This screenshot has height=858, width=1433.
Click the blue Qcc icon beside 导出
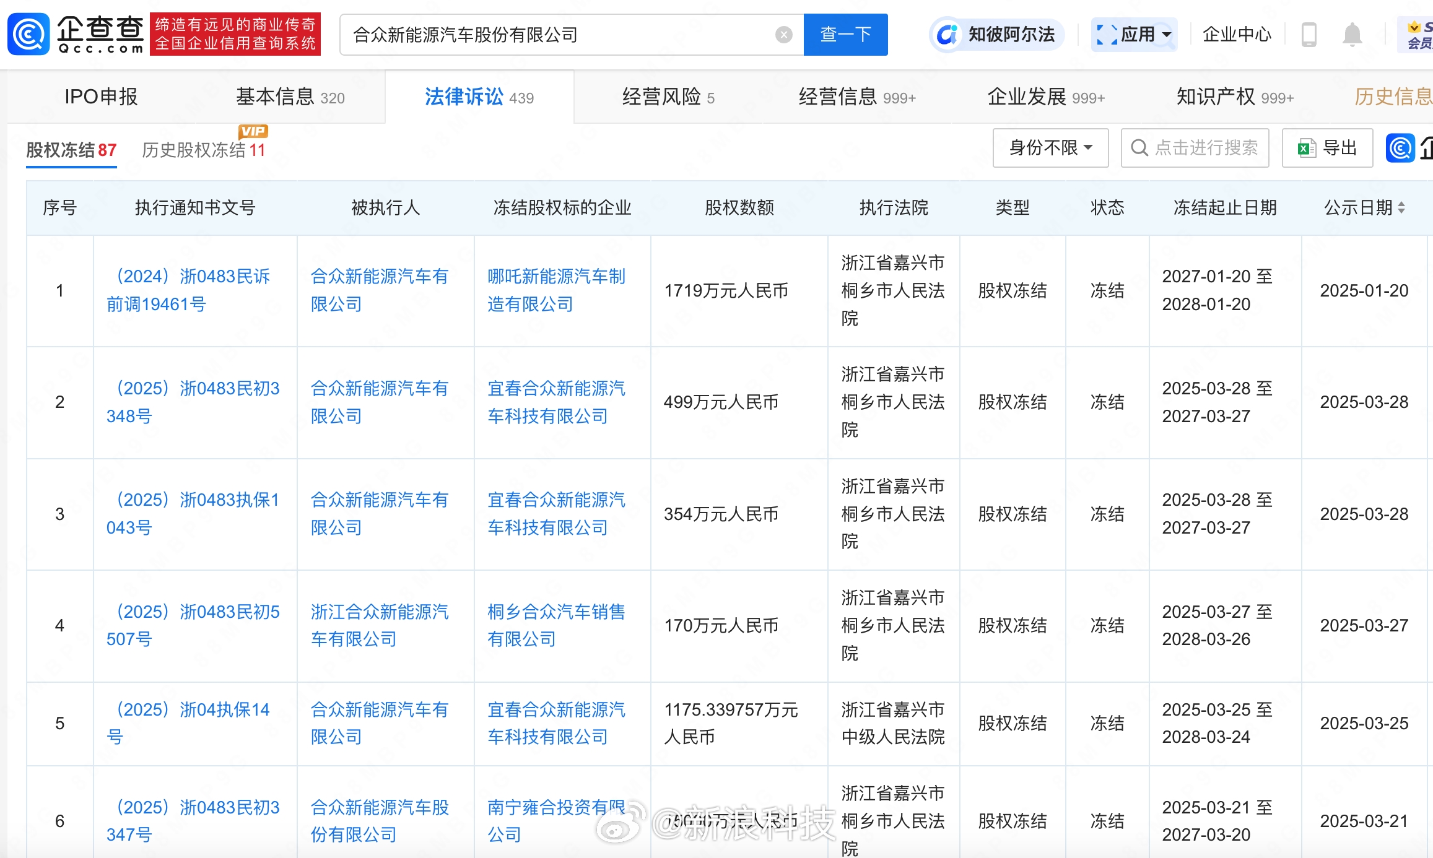(1400, 149)
